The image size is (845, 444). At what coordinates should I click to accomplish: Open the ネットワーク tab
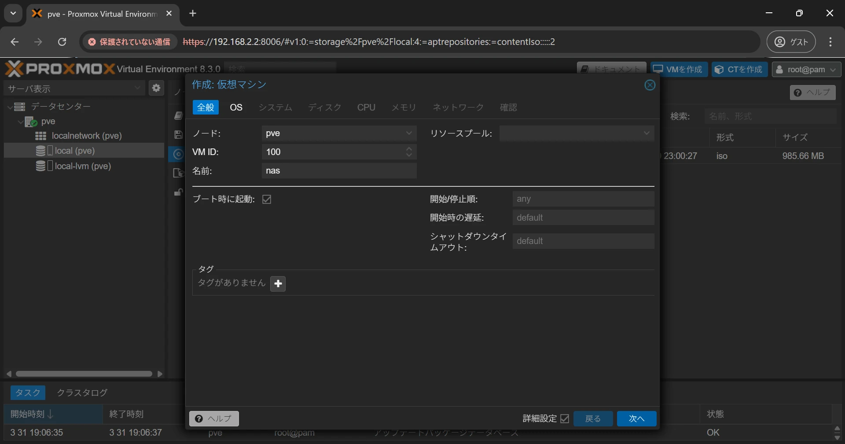pyautogui.click(x=458, y=107)
